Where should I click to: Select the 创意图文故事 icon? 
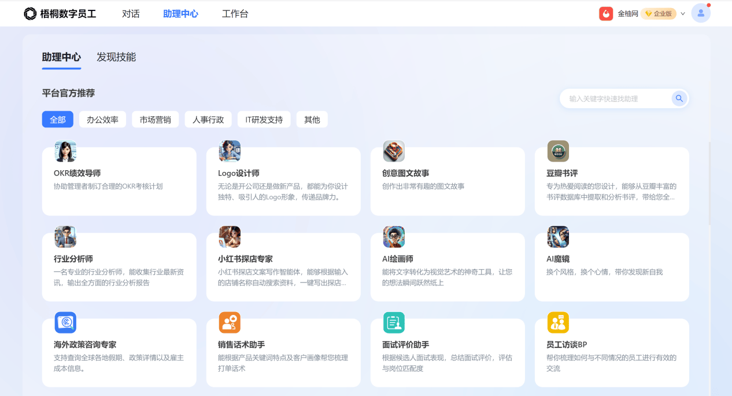pyautogui.click(x=394, y=152)
